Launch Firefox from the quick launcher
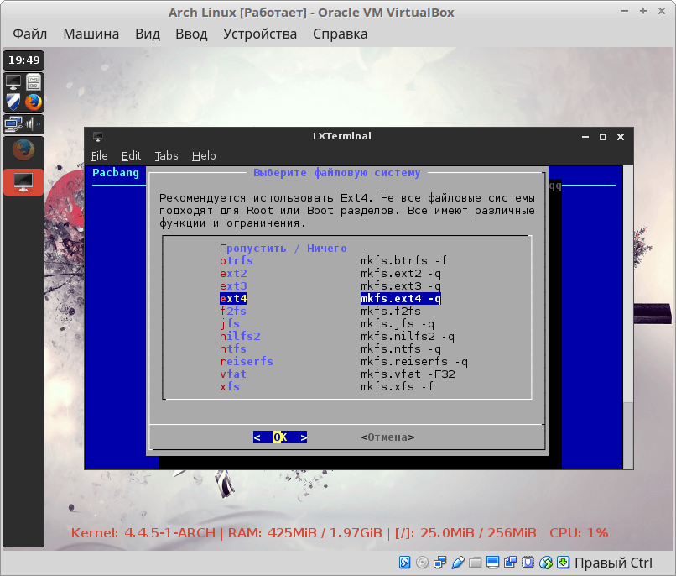This screenshot has width=676, height=576. [34, 102]
